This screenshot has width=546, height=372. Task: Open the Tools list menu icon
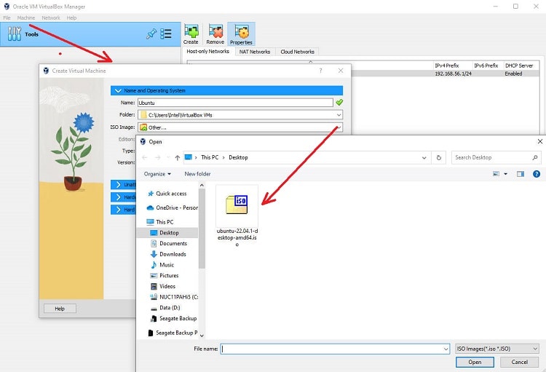pos(166,33)
